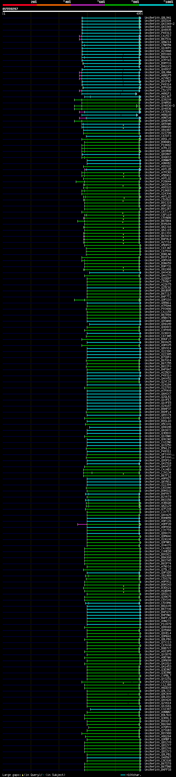Select hit label UniRef100_O22390
The image size is (176, 777).
click(x=158, y=352)
